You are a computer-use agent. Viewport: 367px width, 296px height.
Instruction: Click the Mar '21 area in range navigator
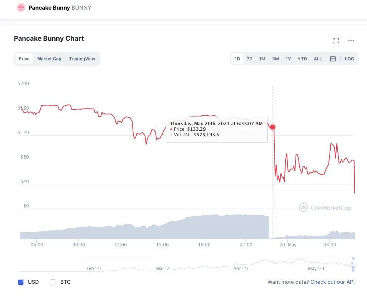point(164,268)
